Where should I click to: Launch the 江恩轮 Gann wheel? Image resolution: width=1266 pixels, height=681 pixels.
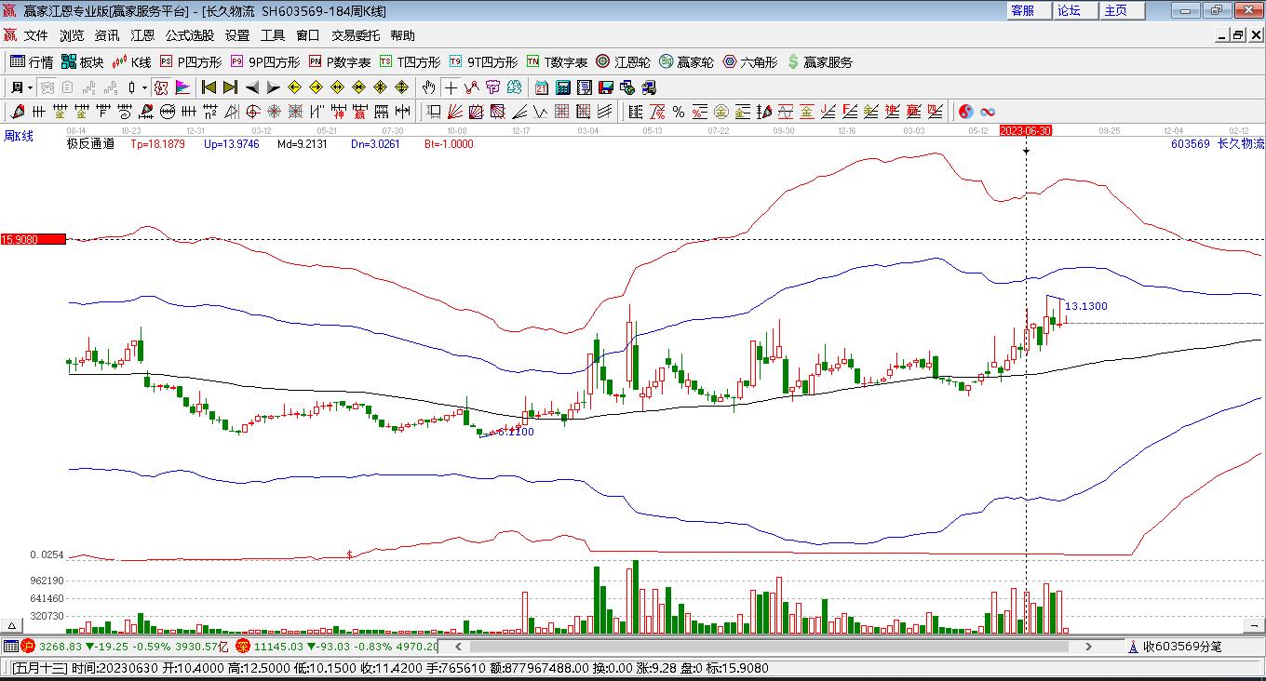pos(623,62)
